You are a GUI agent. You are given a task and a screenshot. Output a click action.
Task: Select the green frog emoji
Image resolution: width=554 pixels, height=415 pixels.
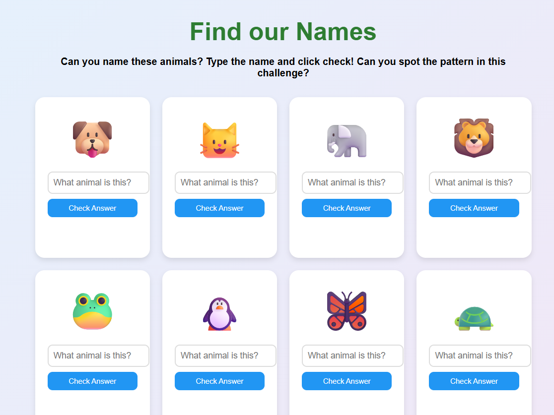point(92,311)
